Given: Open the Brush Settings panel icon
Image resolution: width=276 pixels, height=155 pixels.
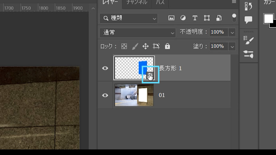Looking at the screenshot, I should pyautogui.click(x=248, y=40).
